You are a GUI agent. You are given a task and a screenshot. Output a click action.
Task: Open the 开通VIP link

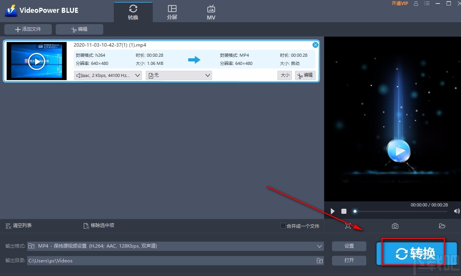click(399, 3)
